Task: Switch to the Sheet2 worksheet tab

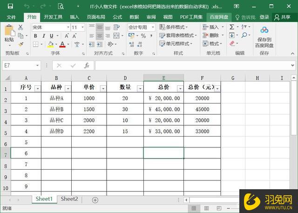Action: 69,199
